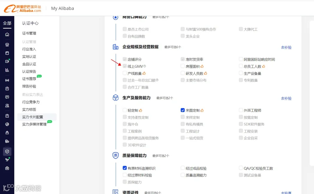Screen dimensions: 314x194
Task: Tick the 经过成品检验 checkbox
Action: tap(182, 168)
